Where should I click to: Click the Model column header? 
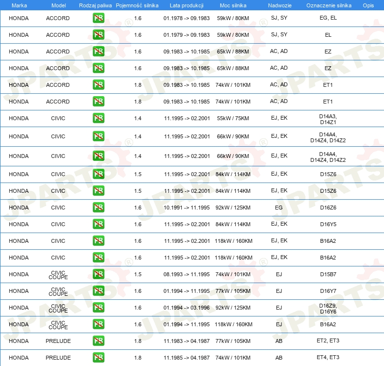[58, 5]
